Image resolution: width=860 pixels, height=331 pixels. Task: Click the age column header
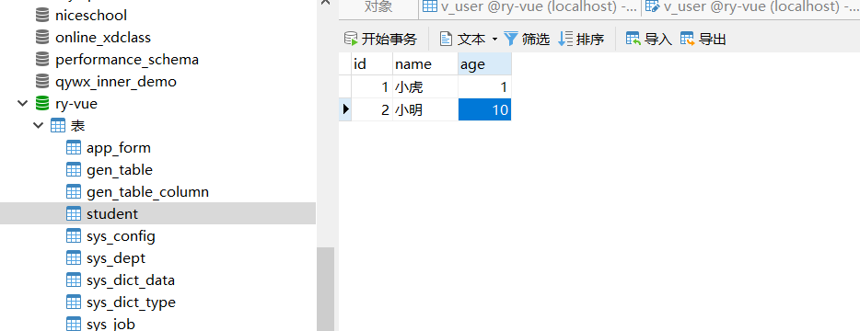(x=485, y=64)
